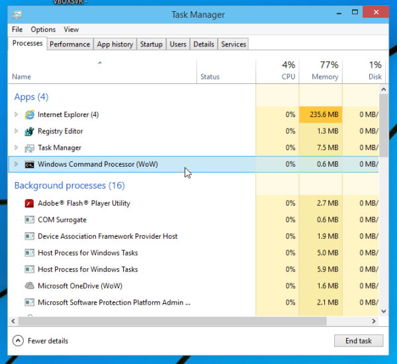This screenshot has height=364, width=397.
Task: Click the horizontal scrollbar left arrow
Action: (13, 321)
